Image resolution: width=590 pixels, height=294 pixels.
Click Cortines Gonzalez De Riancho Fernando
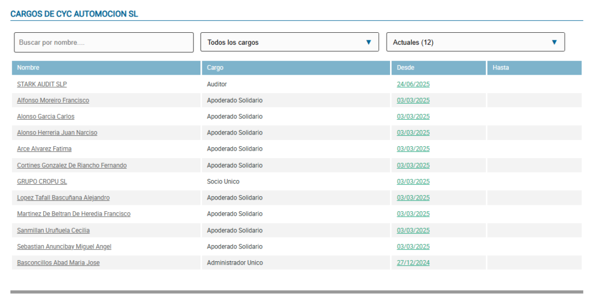pyautogui.click(x=72, y=166)
